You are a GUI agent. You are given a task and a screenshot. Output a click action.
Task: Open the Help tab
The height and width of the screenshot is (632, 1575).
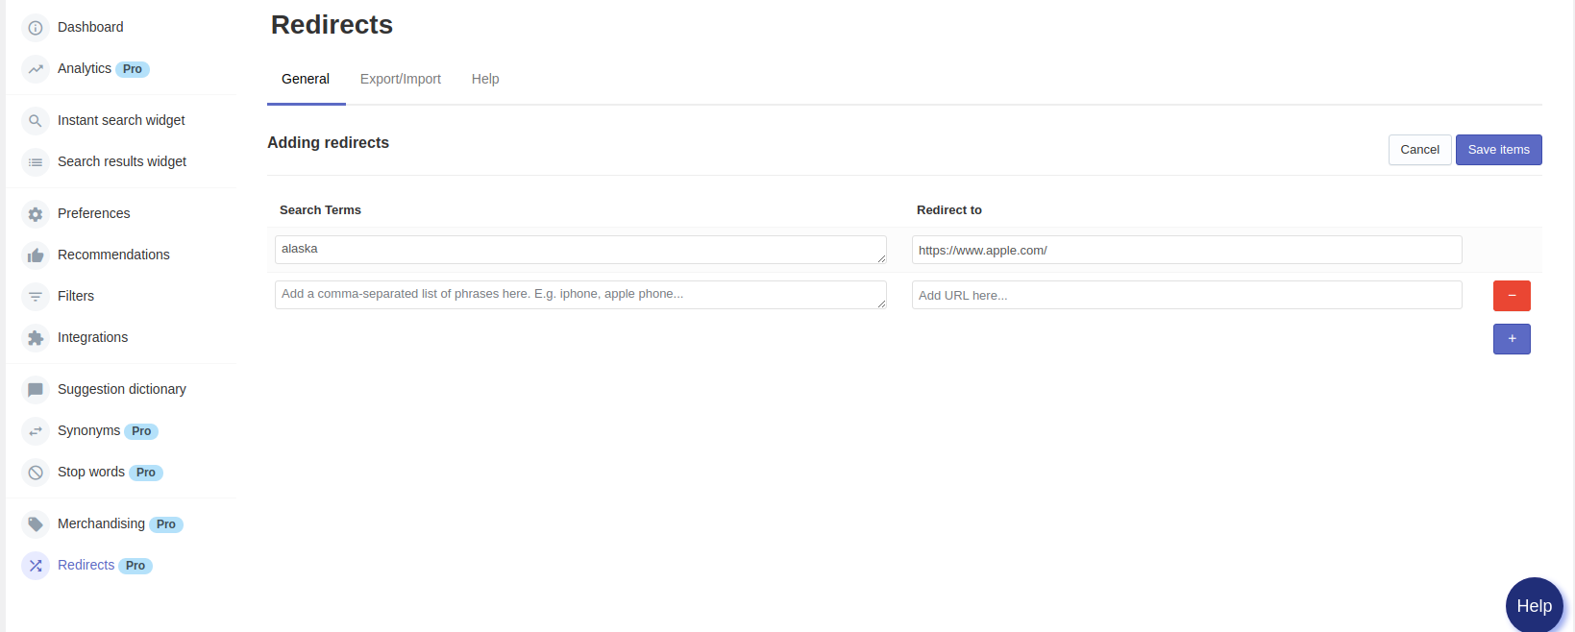point(485,79)
